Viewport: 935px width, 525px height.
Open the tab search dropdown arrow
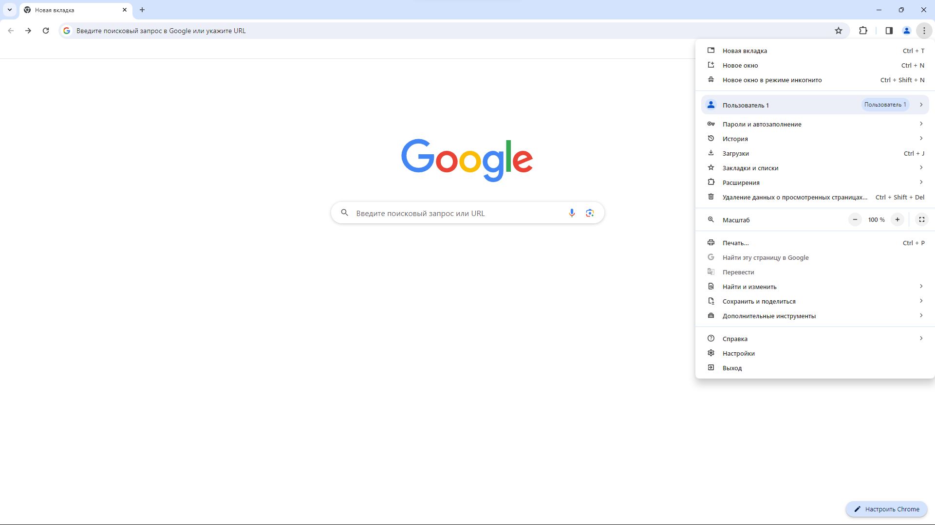(x=10, y=10)
